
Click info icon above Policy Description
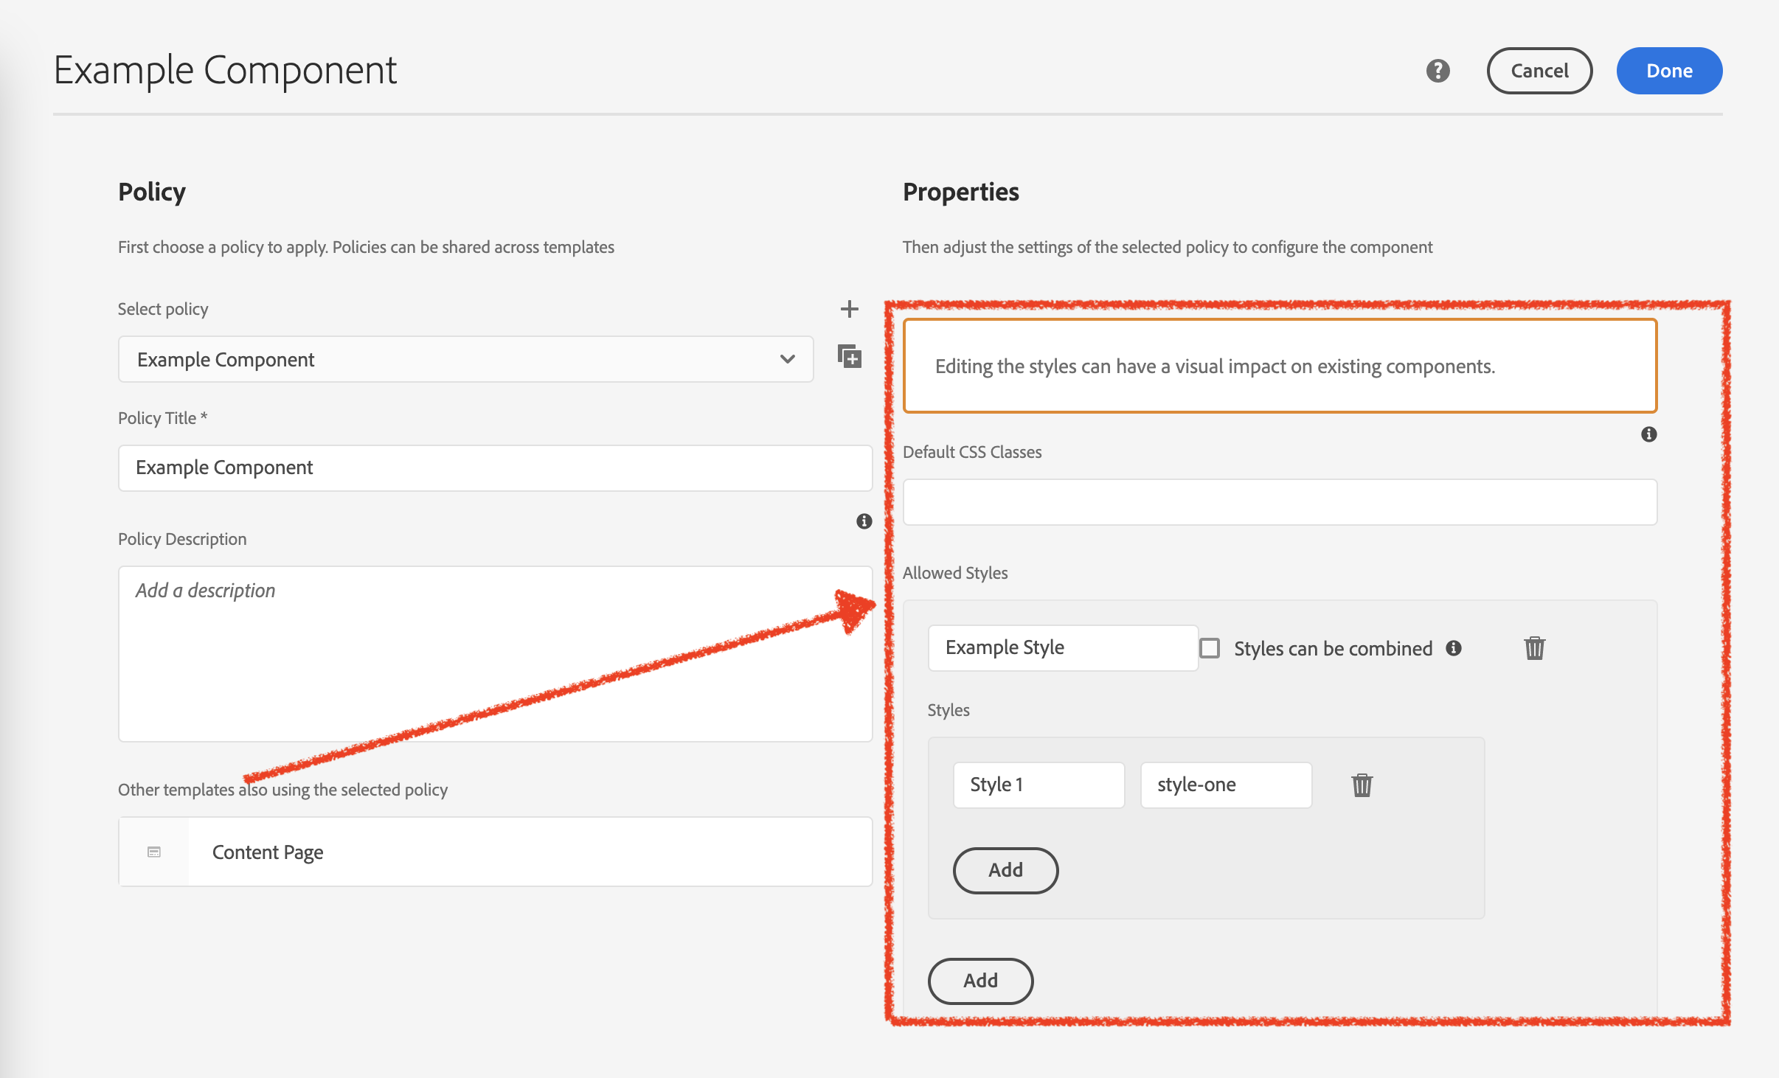[x=864, y=521]
